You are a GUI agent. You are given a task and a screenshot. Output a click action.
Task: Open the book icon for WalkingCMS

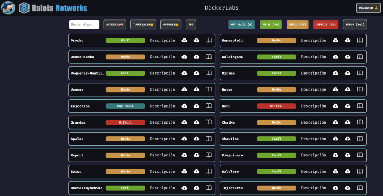(360, 56)
